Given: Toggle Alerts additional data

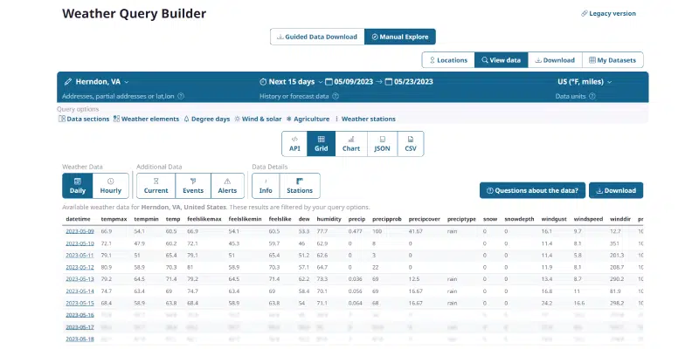Looking at the screenshot, I should tap(227, 185).
